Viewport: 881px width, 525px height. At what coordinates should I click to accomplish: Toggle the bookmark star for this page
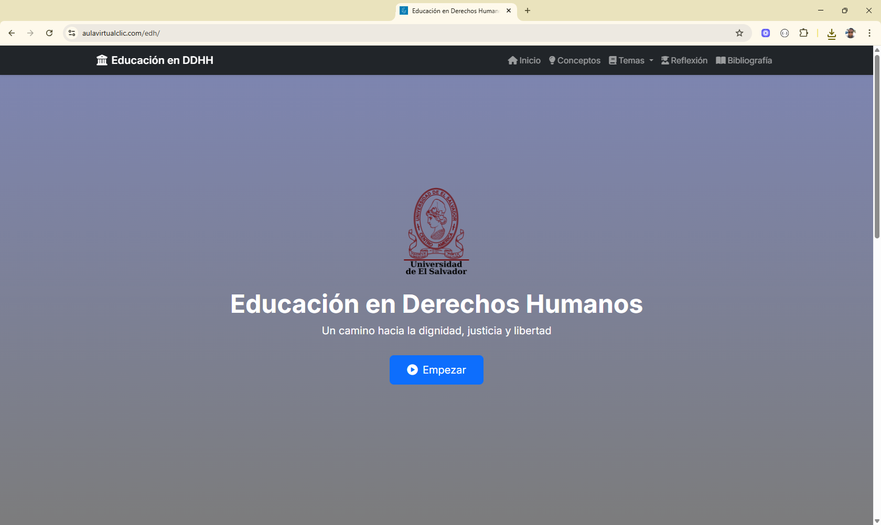coord(739,32)
